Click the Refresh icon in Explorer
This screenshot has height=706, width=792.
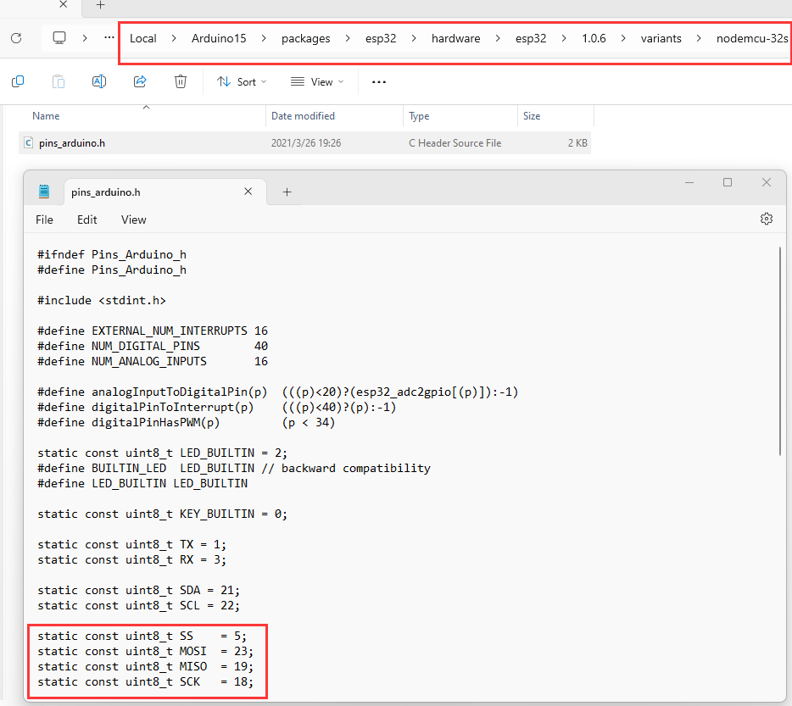pyautogui.click(x=15, y=38)
